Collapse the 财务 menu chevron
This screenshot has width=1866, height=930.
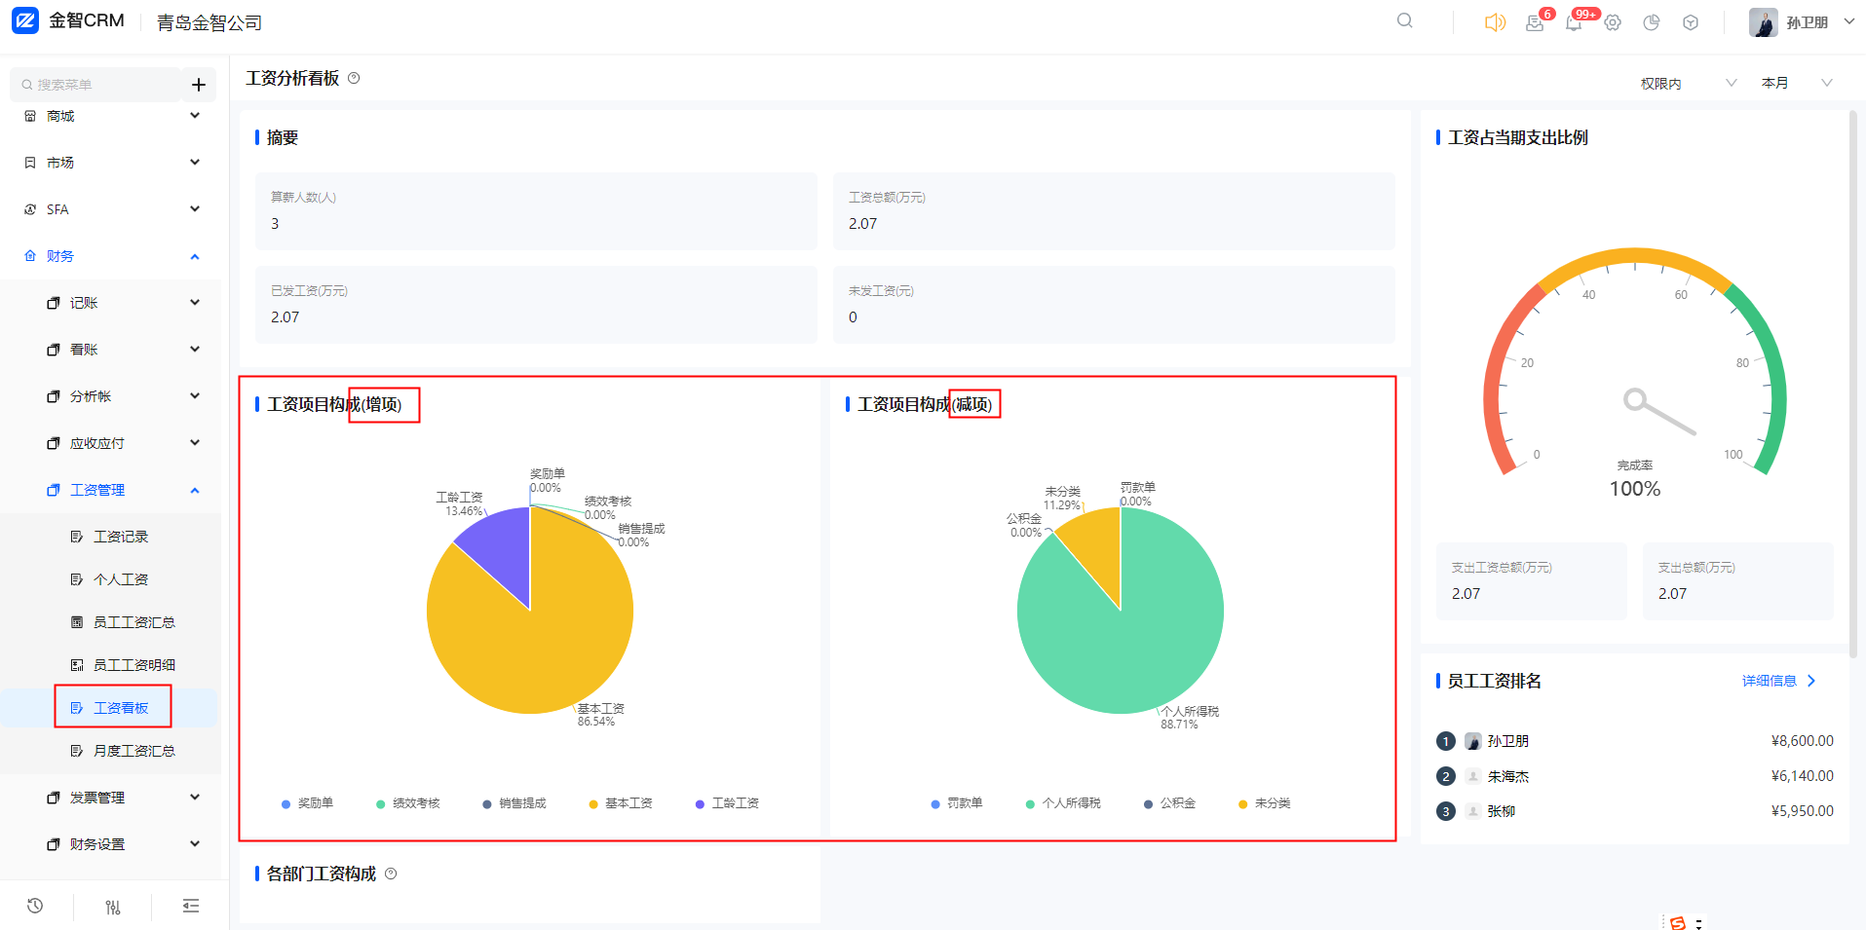pyautogui.click(x=195, y=256)
